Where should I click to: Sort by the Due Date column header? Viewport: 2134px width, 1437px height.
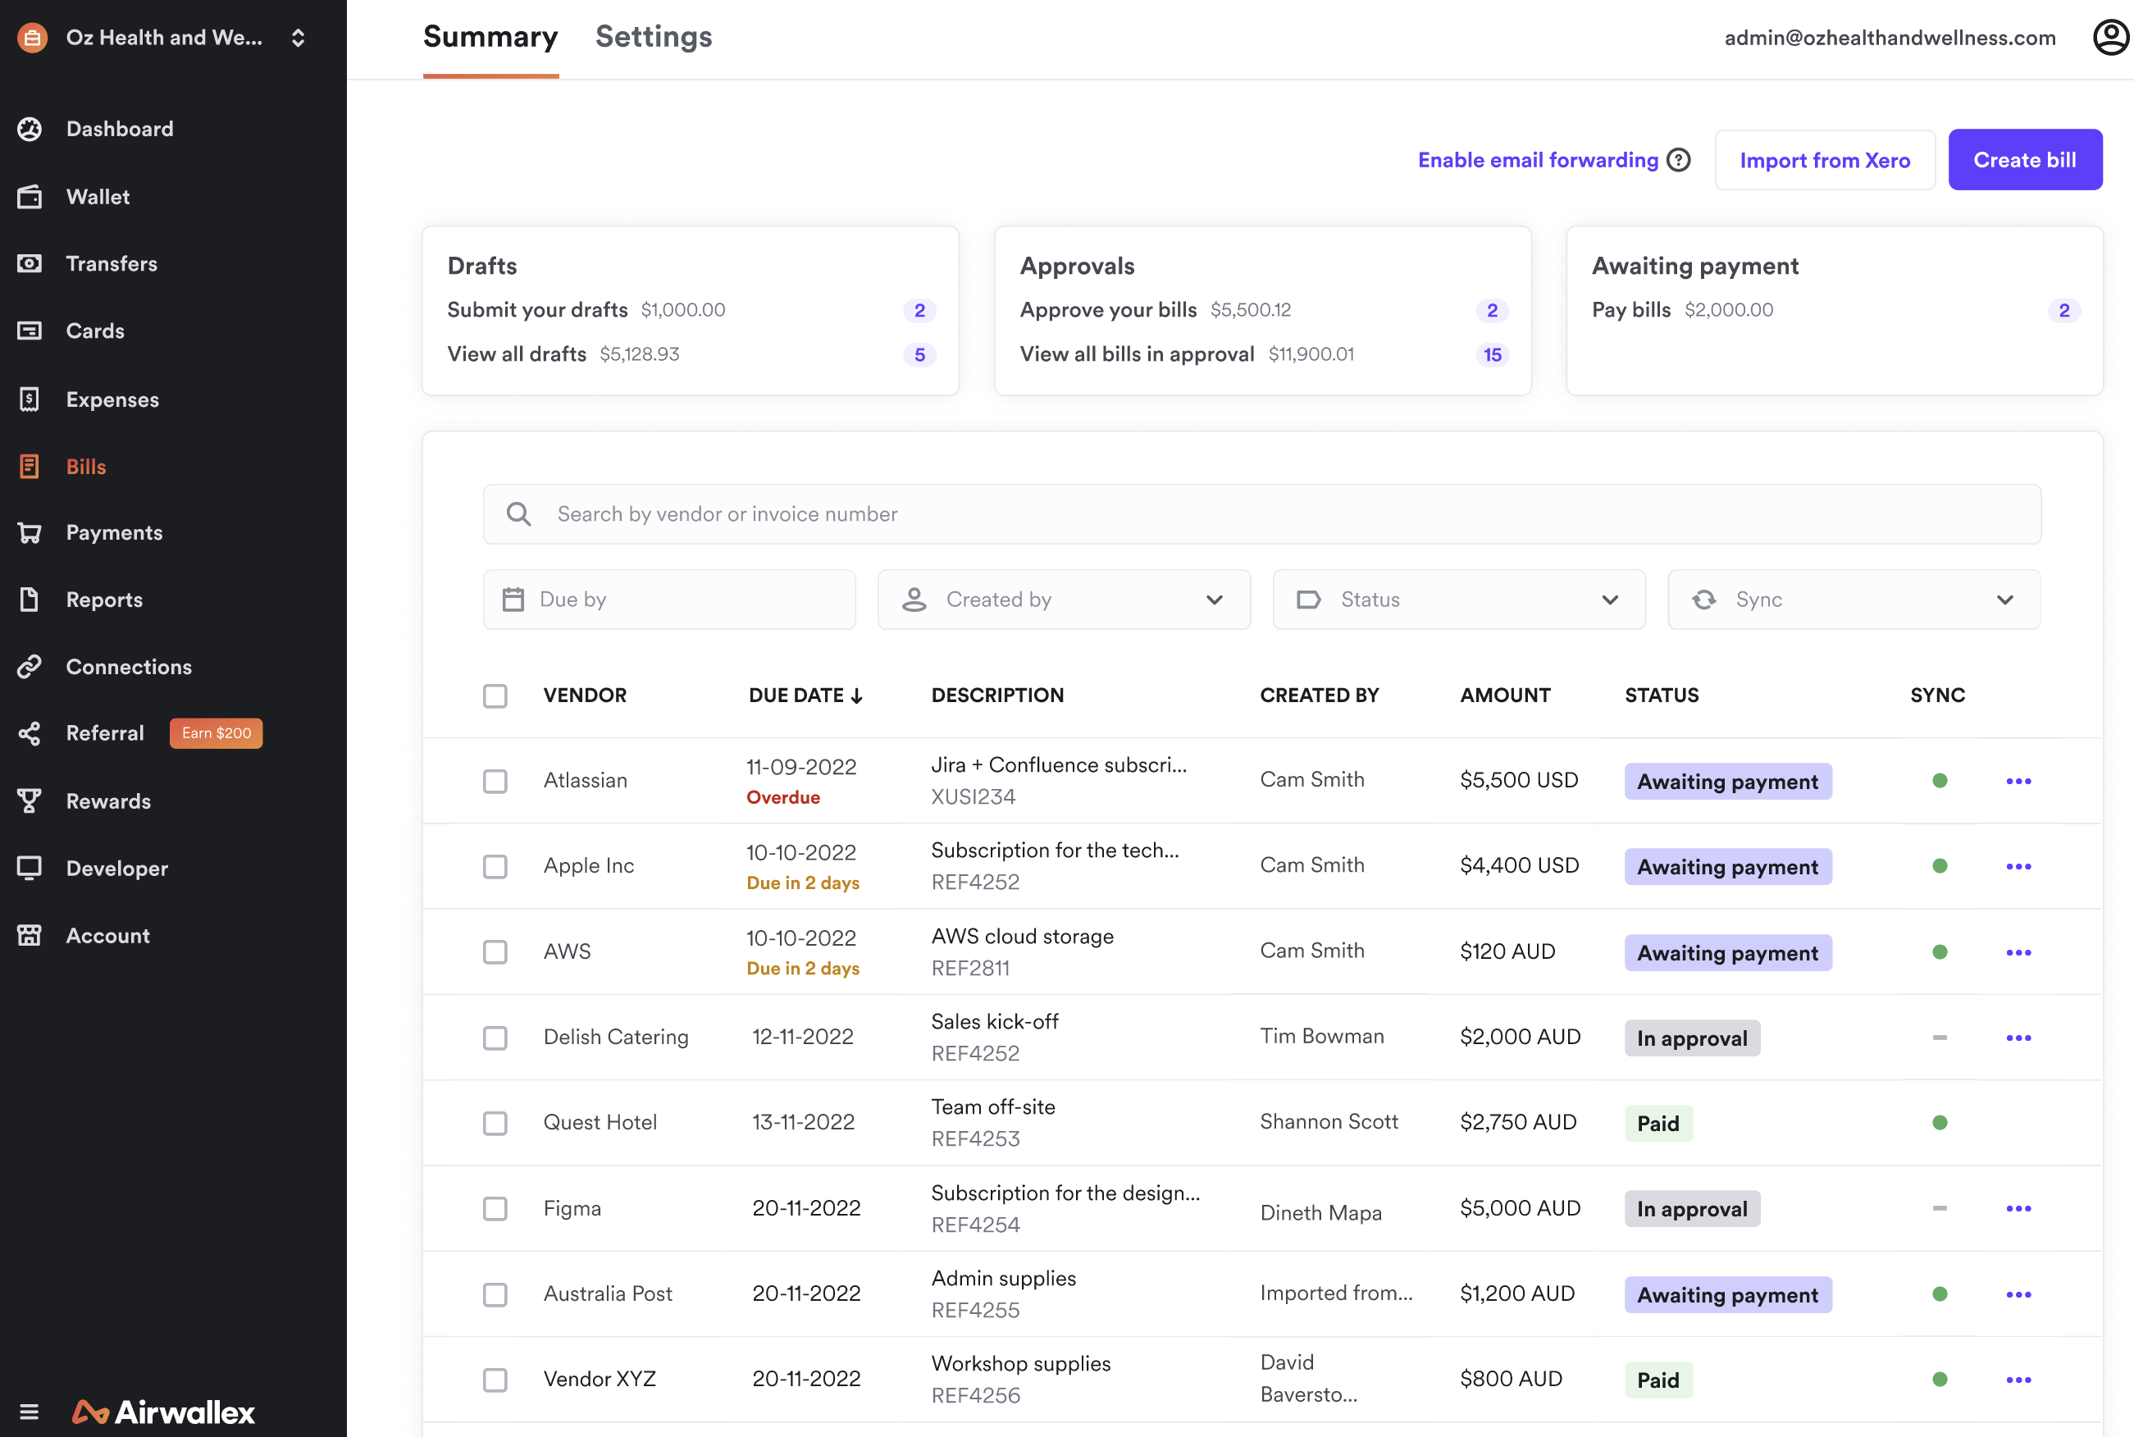[x=805, y=696]
